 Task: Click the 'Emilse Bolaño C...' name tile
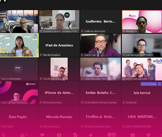pos(101,93)
